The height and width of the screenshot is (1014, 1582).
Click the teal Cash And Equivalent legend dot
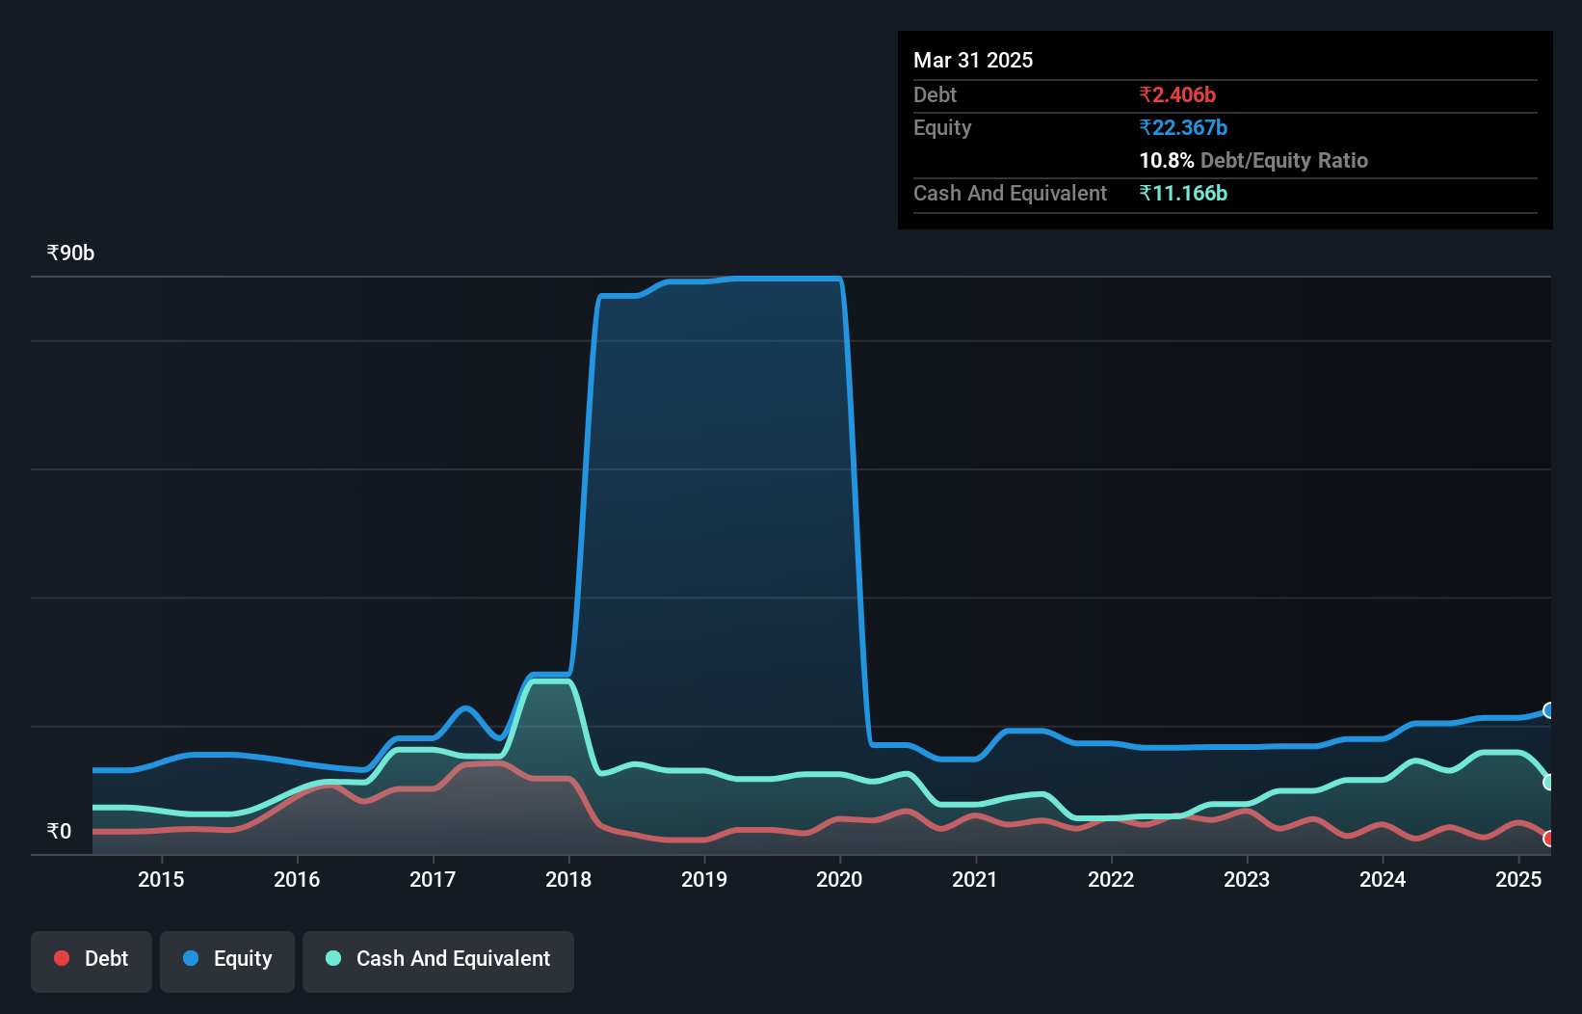tap(333, 958)
